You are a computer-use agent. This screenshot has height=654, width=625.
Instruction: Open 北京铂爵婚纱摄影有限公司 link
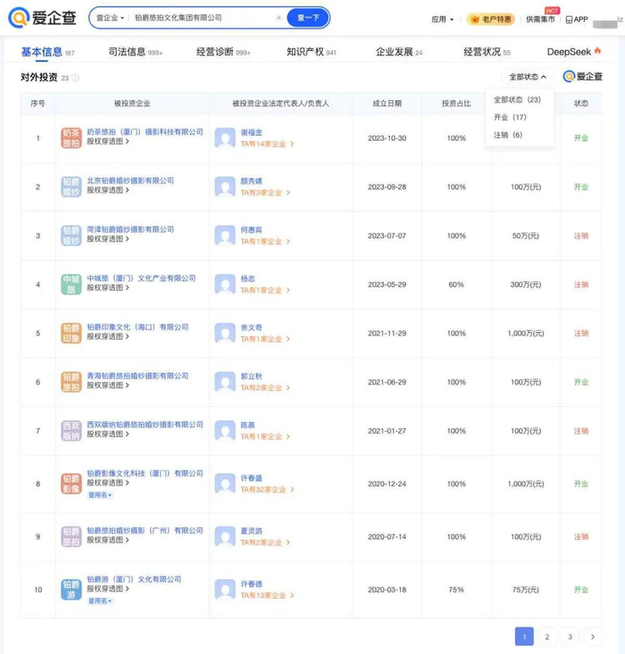click(x=130, y=180)
